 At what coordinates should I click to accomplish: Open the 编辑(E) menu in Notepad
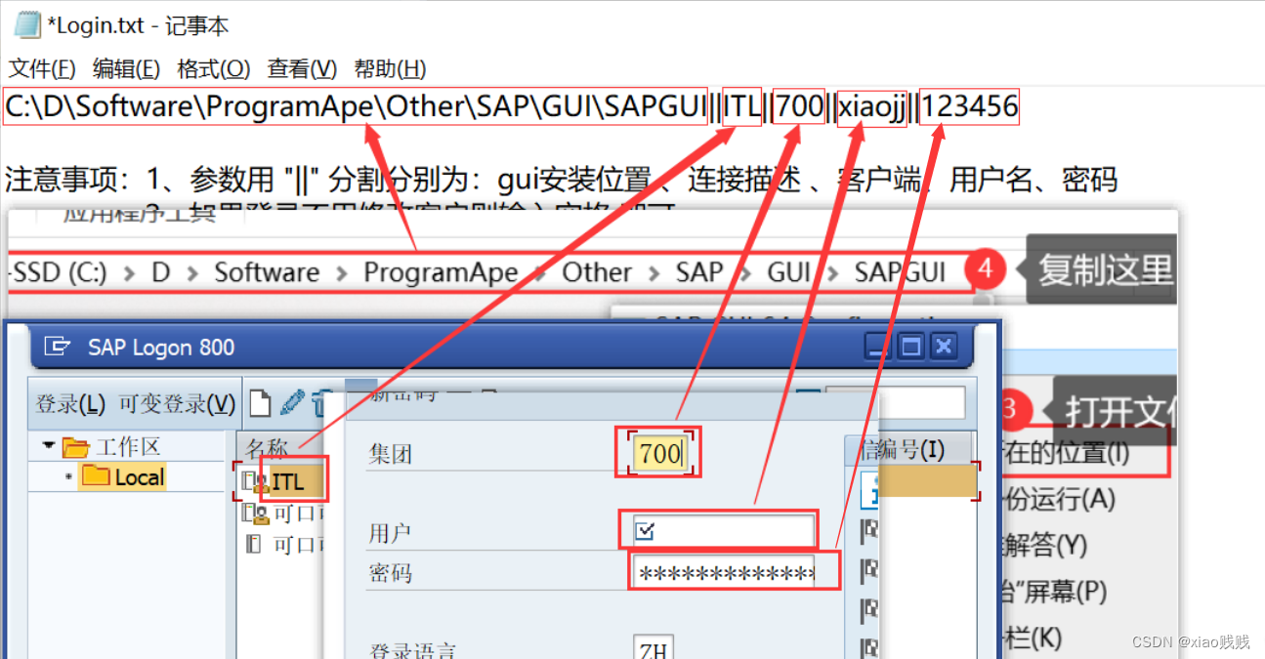click(126, 68)
